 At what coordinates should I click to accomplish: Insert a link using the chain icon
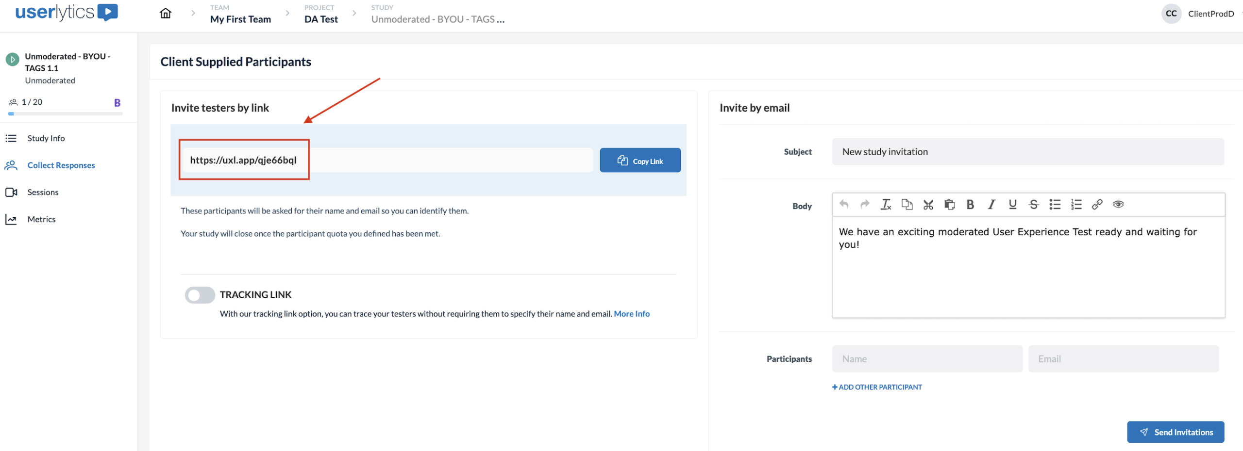point(1097,204)
